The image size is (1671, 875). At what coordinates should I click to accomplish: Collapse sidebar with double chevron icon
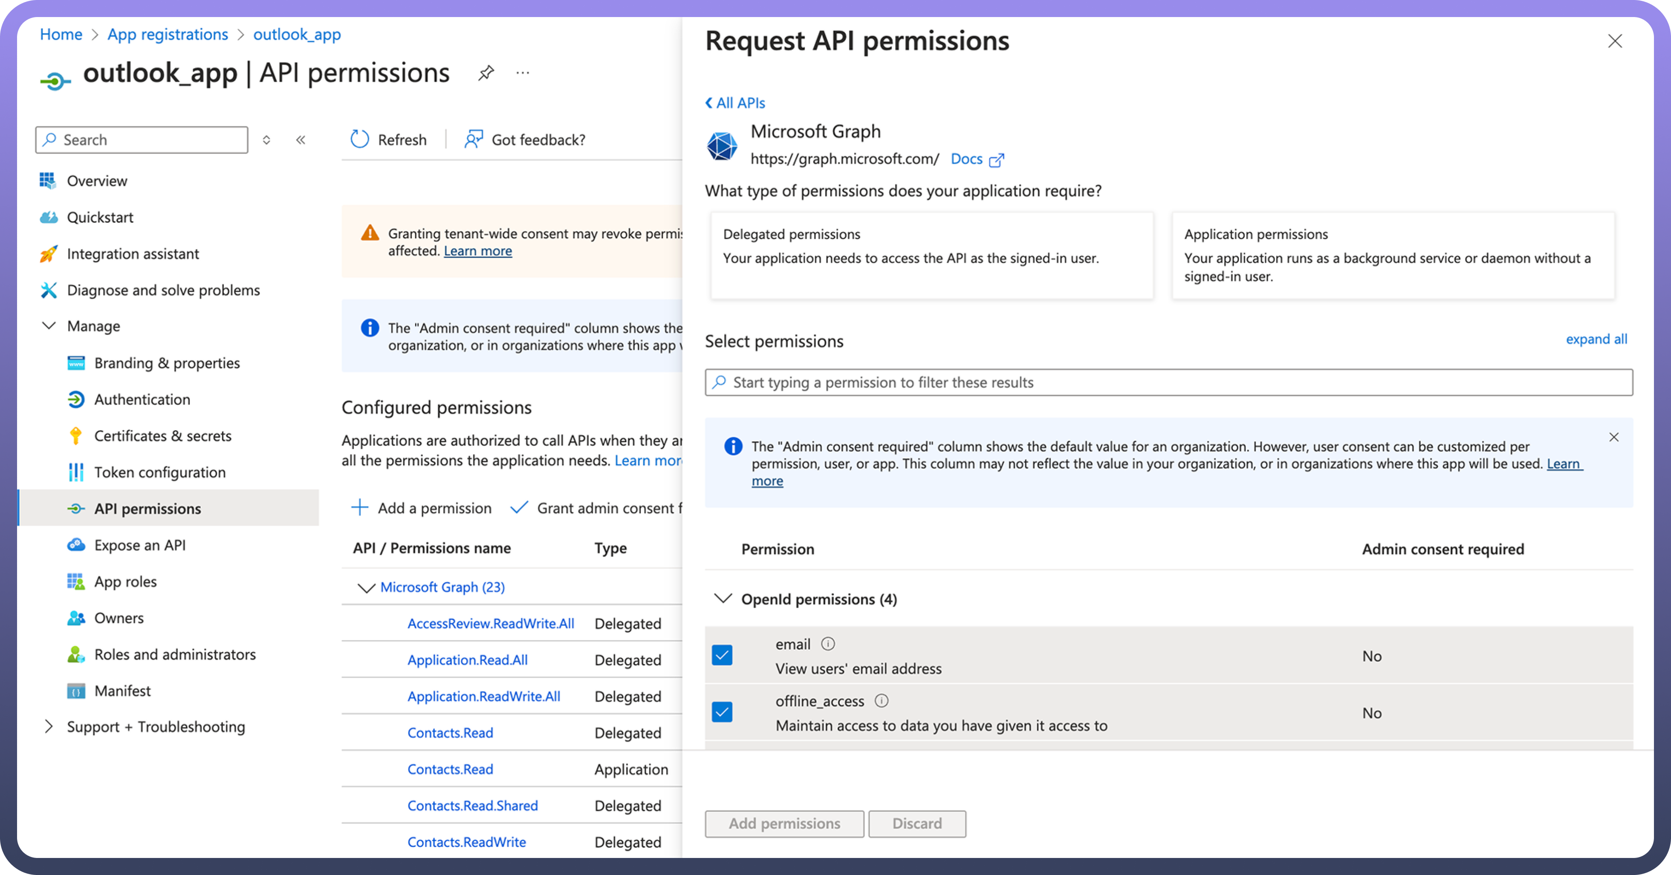tap(301, 140)
